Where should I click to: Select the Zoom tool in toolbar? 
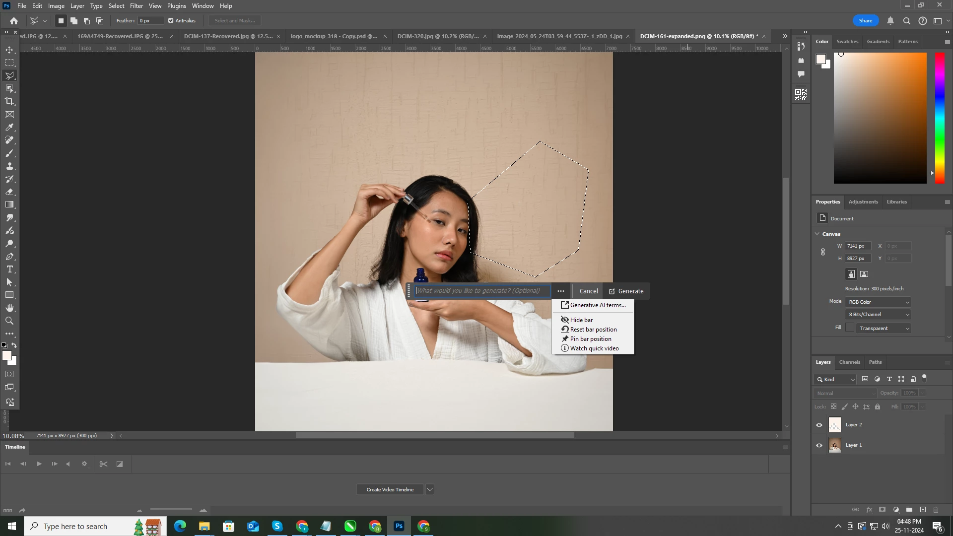(x=9, y=321)
